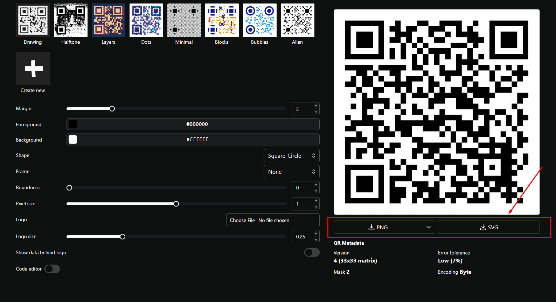The width and height of the screenshot is (556, 302).
Task: Pick the Dots QR style preset
Action: (146, 20)
